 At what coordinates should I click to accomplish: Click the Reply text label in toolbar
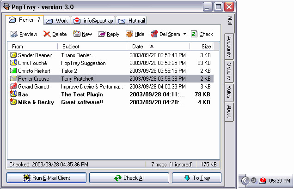tap(113, 34)
